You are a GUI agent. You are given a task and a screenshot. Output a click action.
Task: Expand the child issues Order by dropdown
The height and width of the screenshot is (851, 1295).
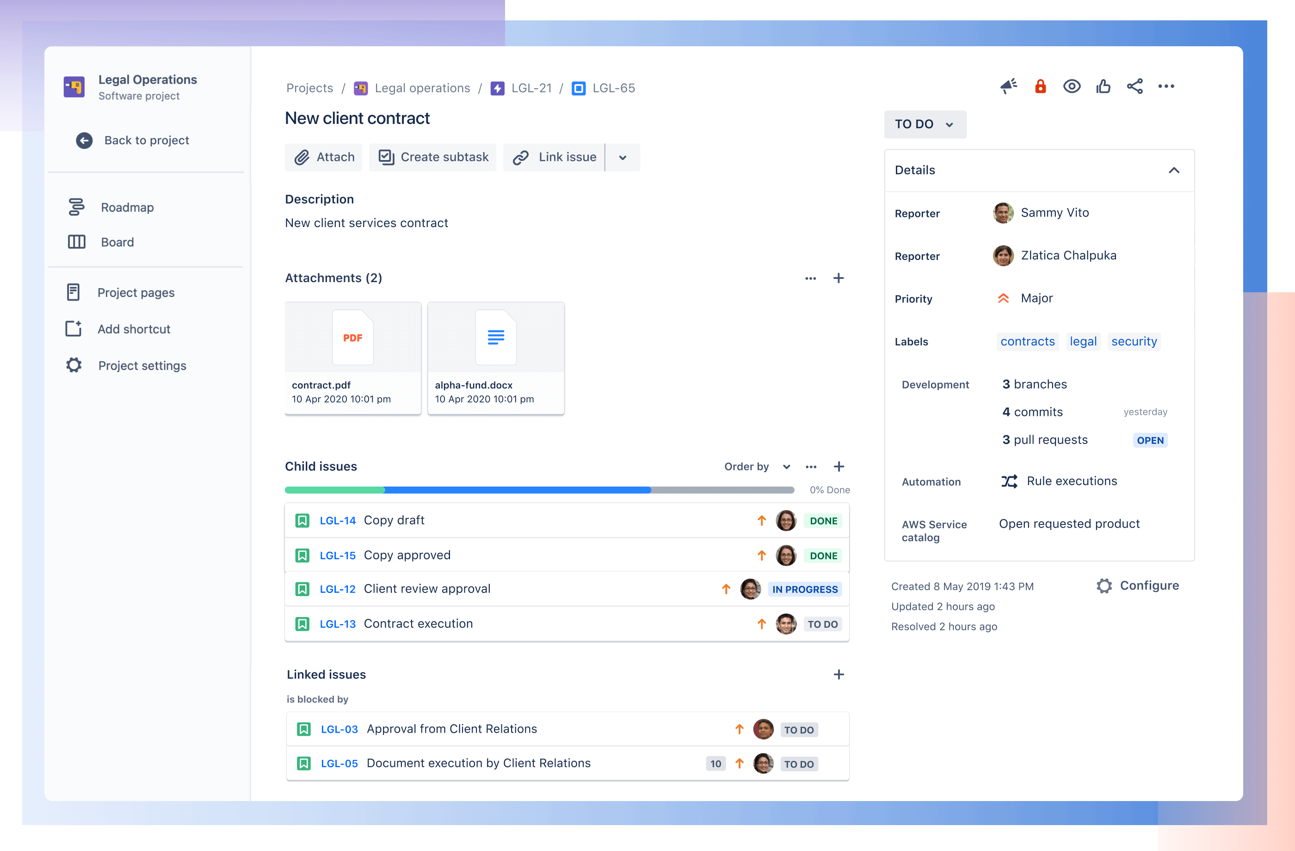pyautogui.click(x=784, y=466)
